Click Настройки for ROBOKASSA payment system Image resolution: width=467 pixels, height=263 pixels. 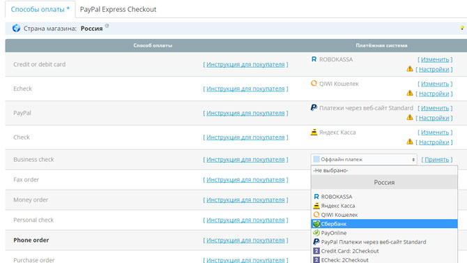pos(434,69)
